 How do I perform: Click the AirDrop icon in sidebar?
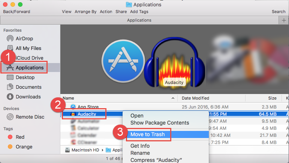point(10,38)
